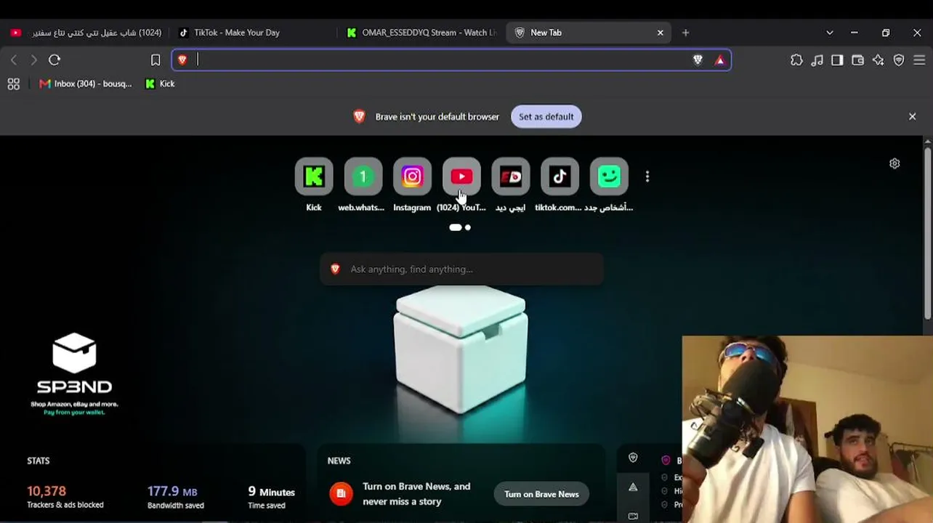This screenshot has height=523, width=933.
Task: Click Turn on Brave News button
Action: click(x=541, y=495)
